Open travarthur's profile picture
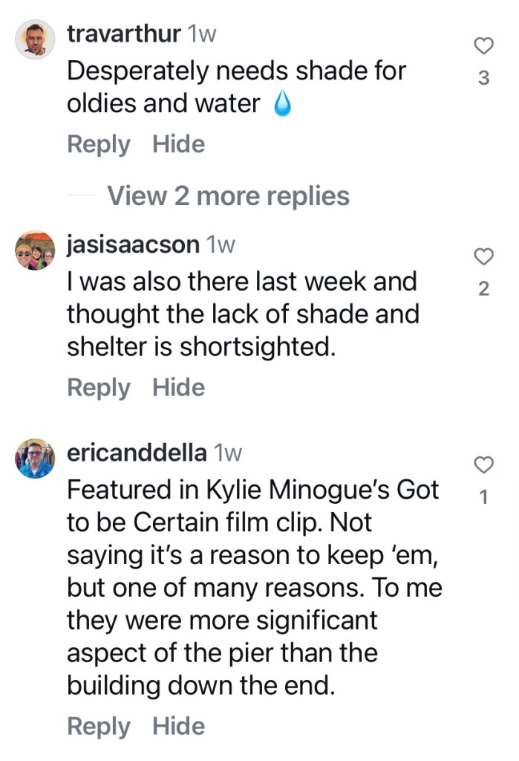The height and width of the screenshot is (761, 519). click(x=35, y=39)
